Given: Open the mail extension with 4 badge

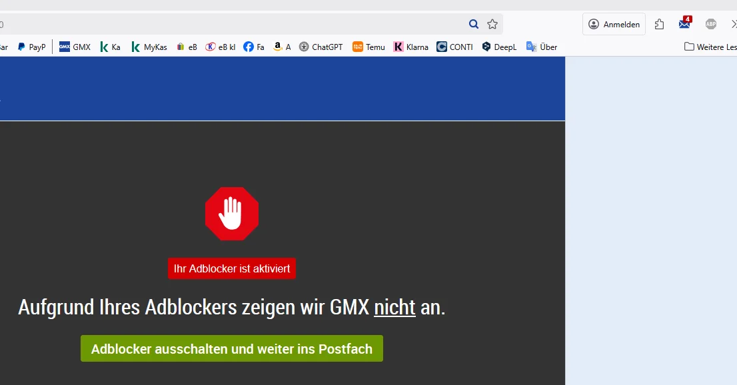Looking at the screenshot, I should point(685,23).
